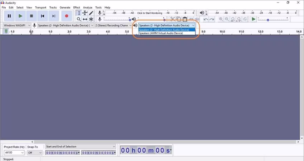Click the selection start time field

pos(63,153)
